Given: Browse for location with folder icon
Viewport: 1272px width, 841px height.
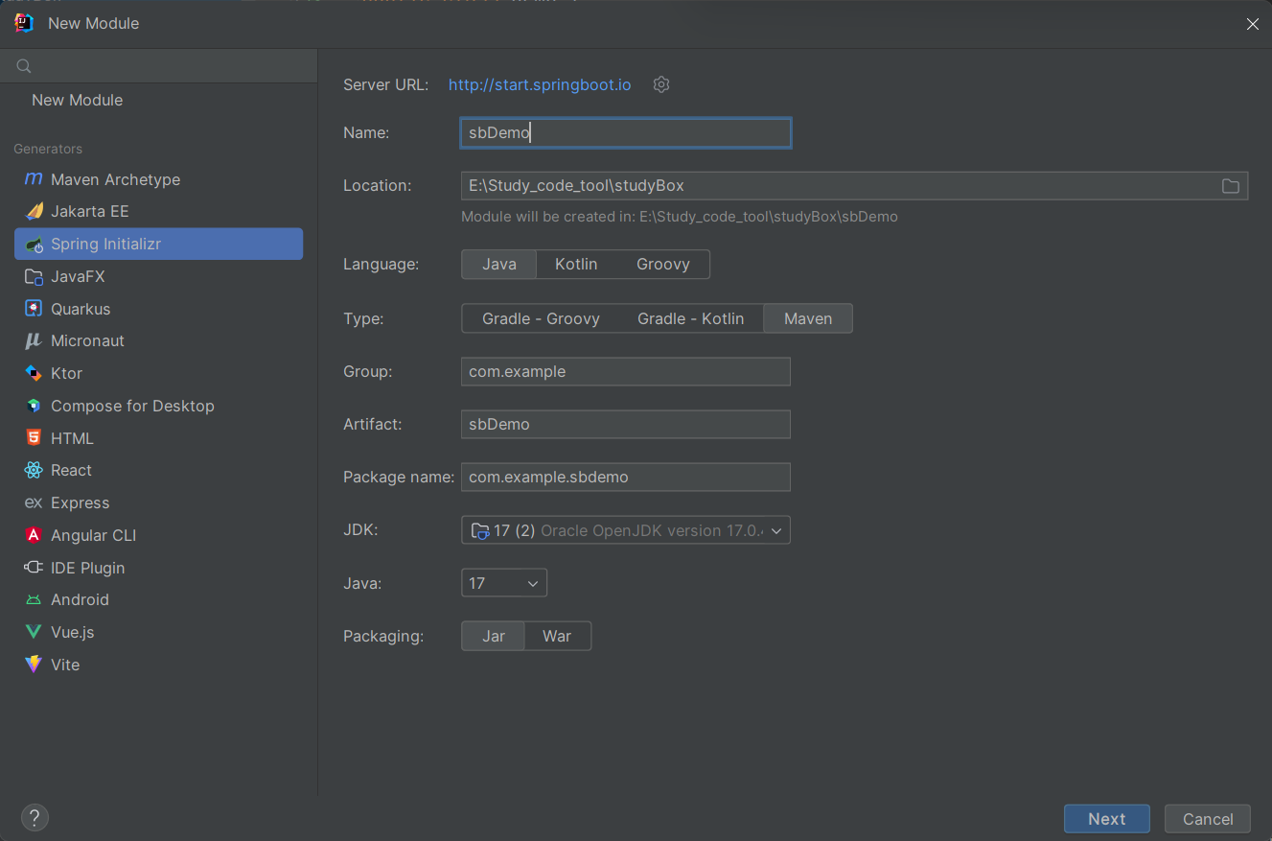Looking at the screenshot, I should tap(1231, 186).
